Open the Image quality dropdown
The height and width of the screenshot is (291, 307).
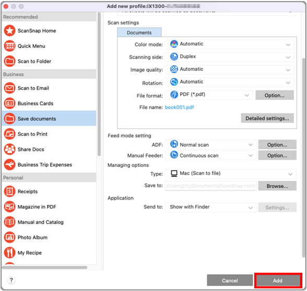point(230,70)
